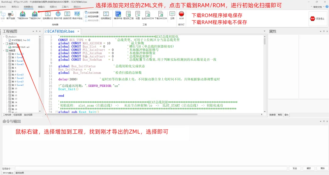Open the 工程视图 panel options dropdown arrow
Image resolution: width=329 pixels, height=175 pixels.
[x=33, y=31]
